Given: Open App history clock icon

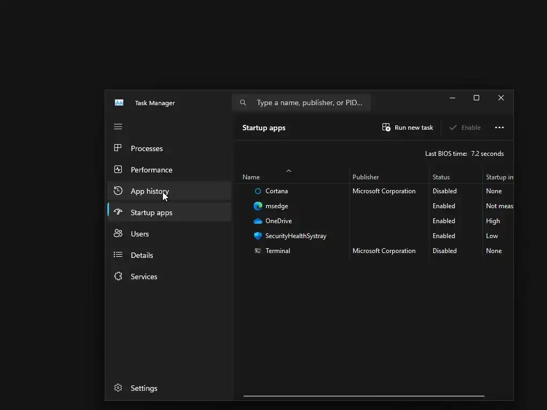Looking at the screenshot, I should click(x=118, y=191).
